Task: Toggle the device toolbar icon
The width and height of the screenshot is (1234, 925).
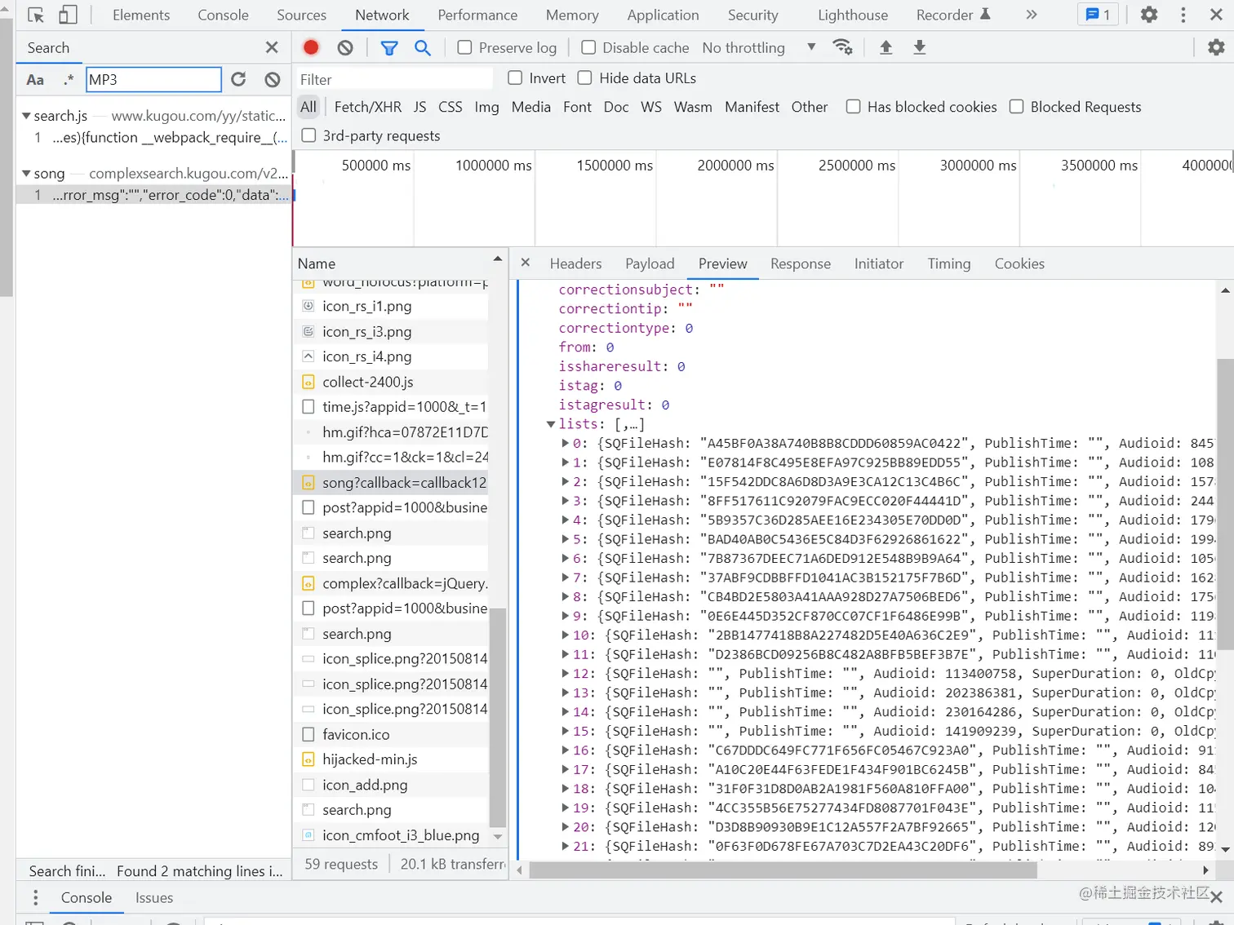Action: point(69,15)
